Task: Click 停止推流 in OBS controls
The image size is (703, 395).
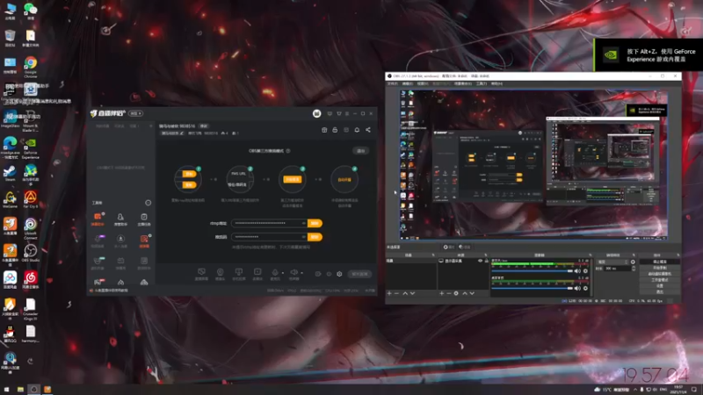Action: click(660, 262)
